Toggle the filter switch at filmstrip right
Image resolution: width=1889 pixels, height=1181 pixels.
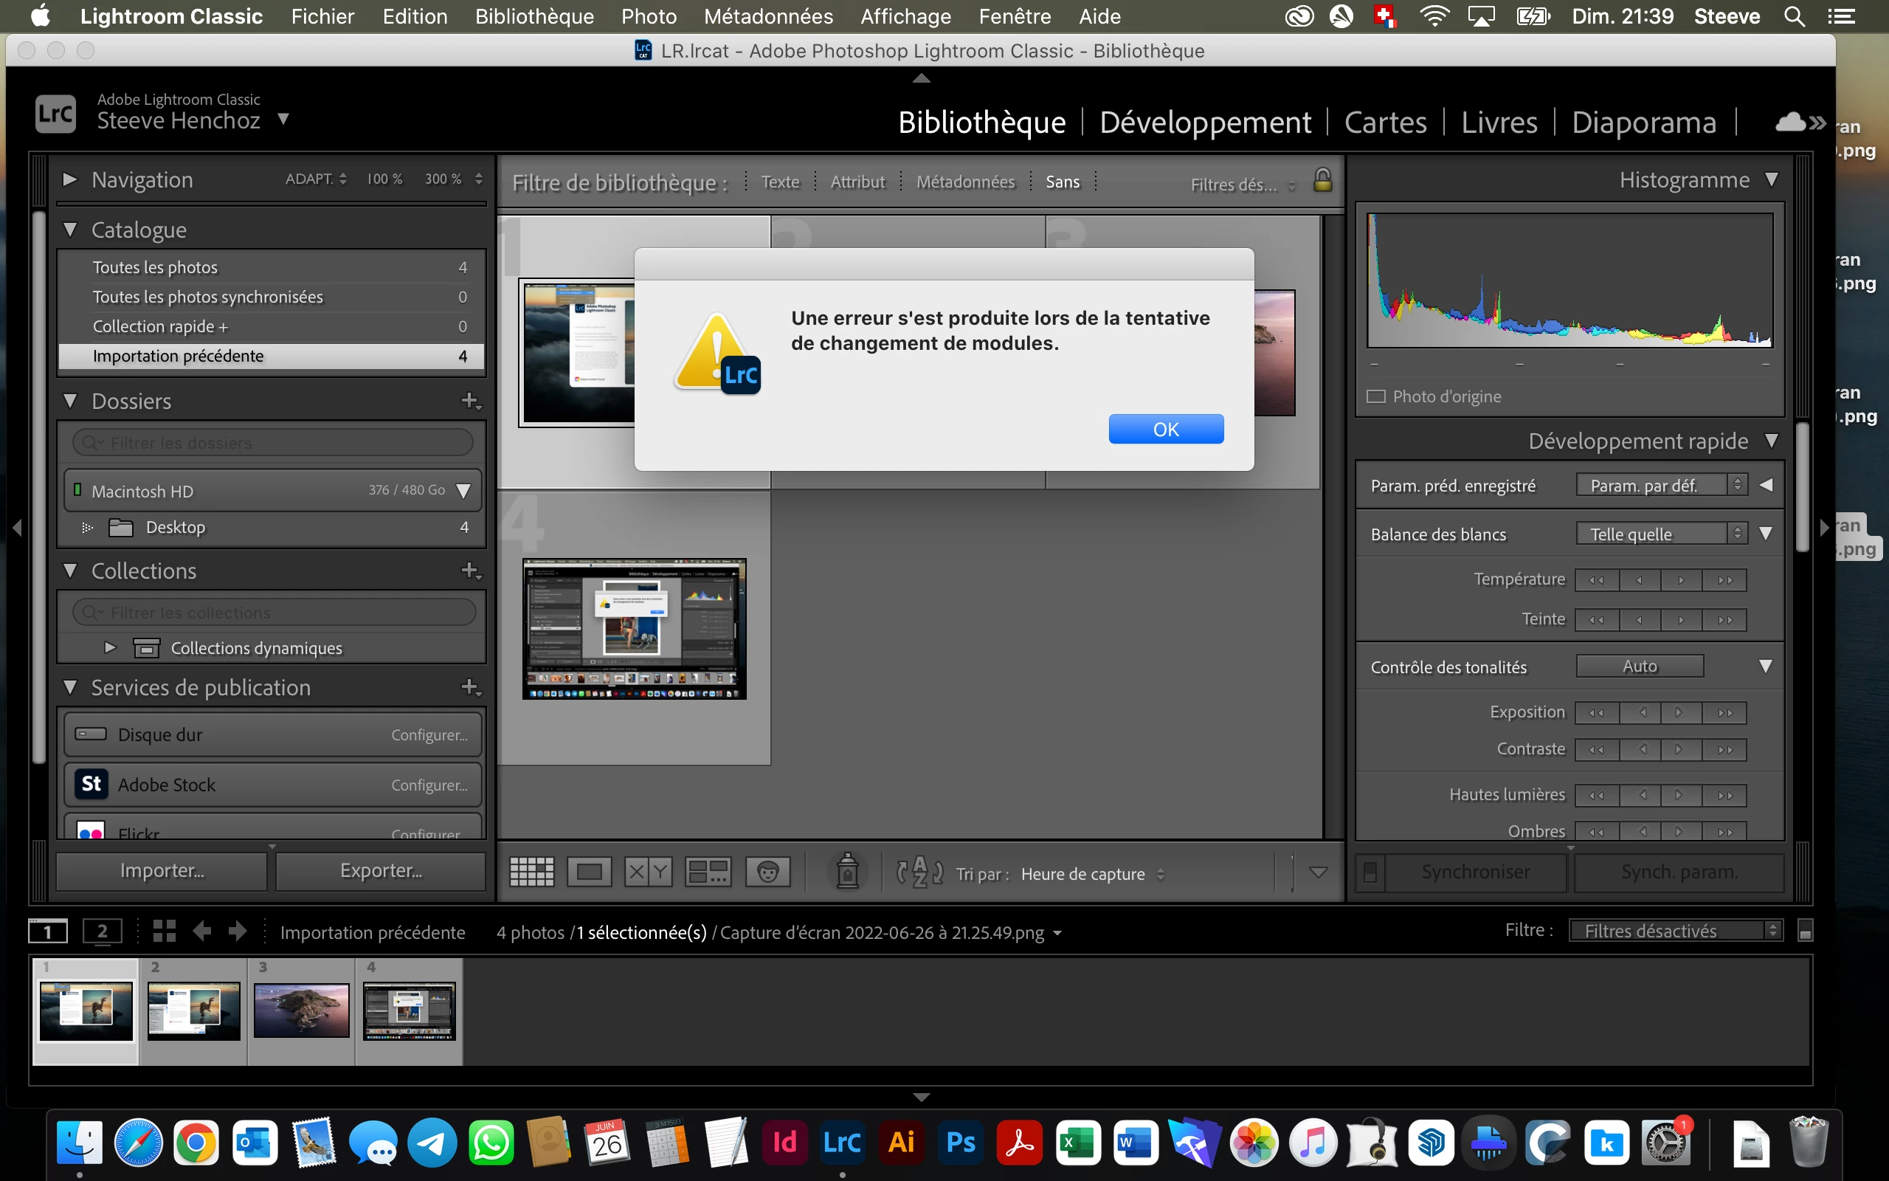(1805, 931)
